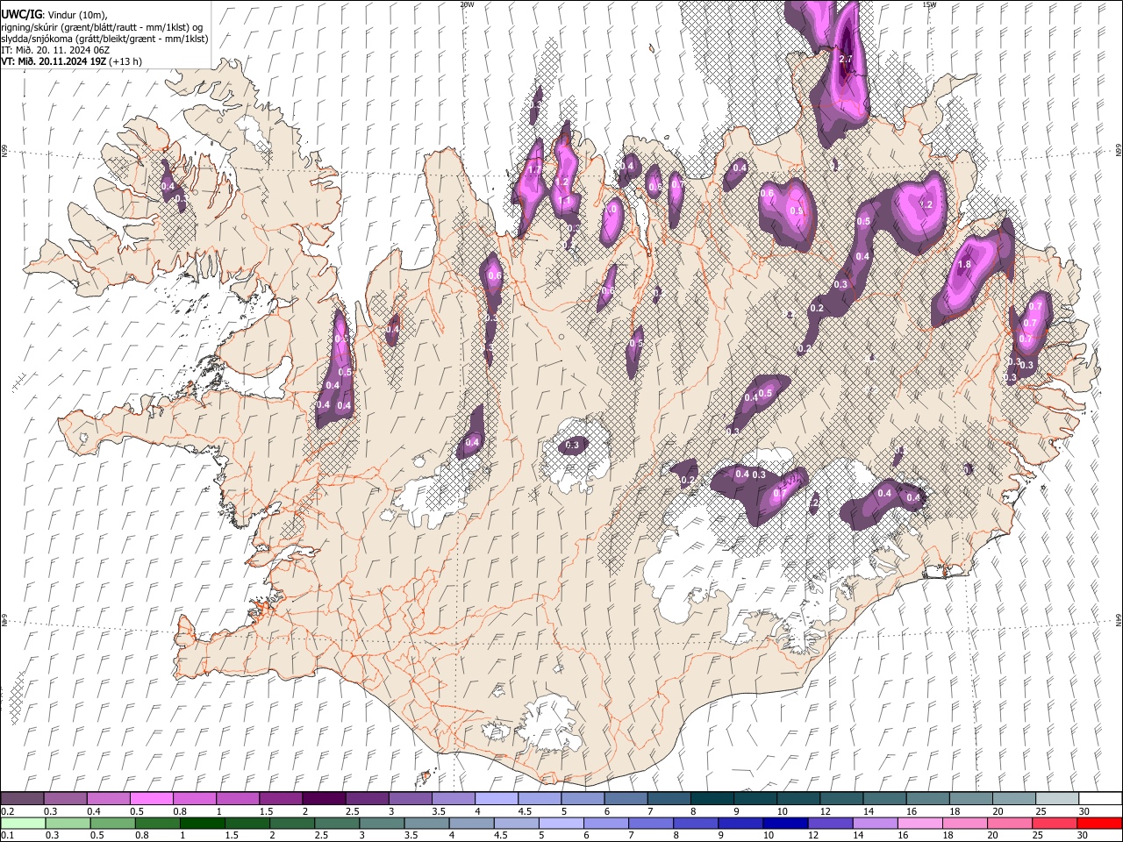The image size is (1123, 842).
Task: Click the 'slydda/snjókoma' legend description line
Action: point(104,39)
